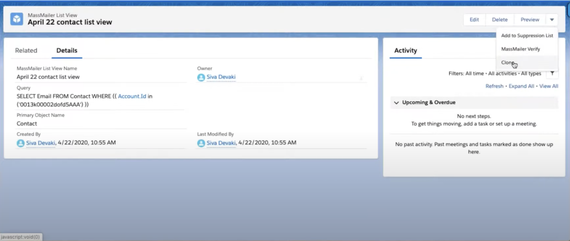The width and height of the screenshot is (570, 241).
Task: Edit the Owner field pencil icon
Action: point(361,78)
